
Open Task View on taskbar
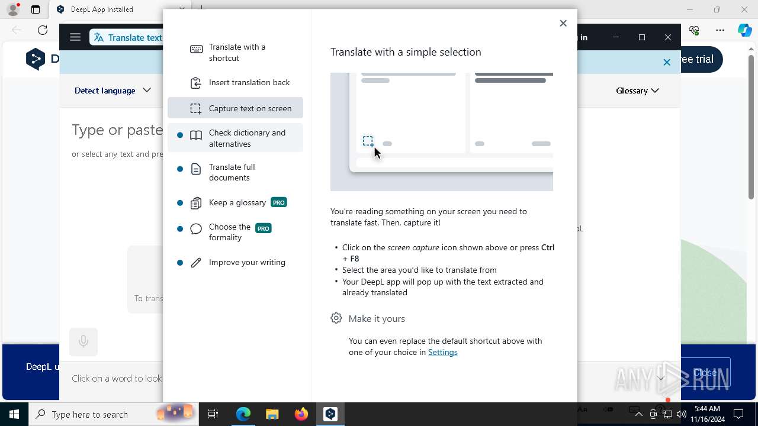click(x=213, y=414)
